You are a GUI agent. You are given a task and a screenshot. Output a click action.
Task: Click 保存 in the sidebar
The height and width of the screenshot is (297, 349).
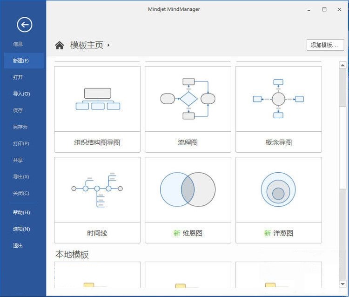18,110
